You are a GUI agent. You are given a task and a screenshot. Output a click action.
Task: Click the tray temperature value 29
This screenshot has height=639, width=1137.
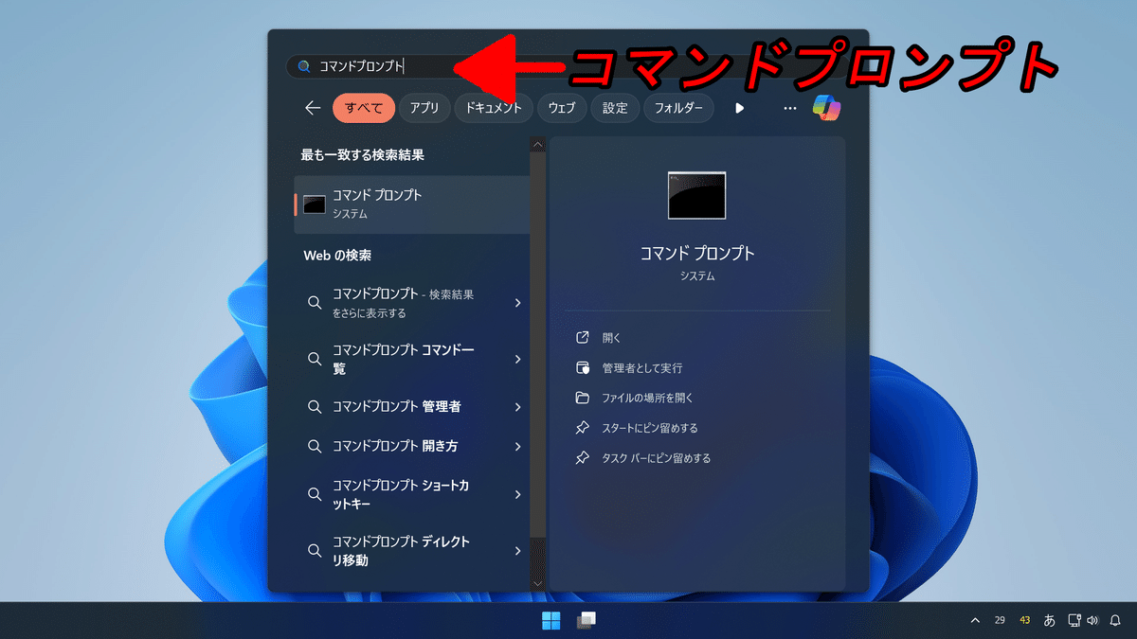[1000, 620]
